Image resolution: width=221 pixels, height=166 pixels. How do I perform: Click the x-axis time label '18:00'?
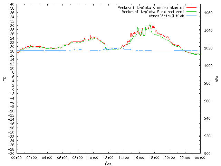pos(154,158)
